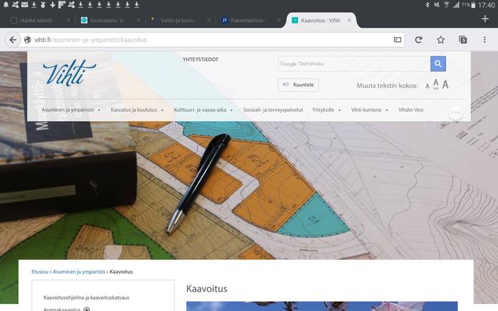Viewport: 498px width, 311px height.
Task: Open Sosiaali- ja terveyspalvelut menu item
Action: coord(273,110)
